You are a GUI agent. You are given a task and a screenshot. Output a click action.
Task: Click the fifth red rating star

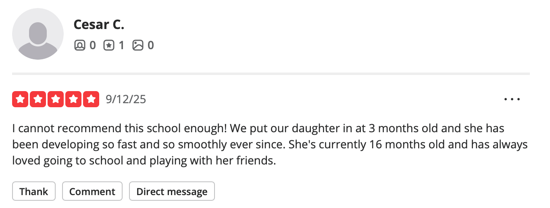click(x=91, y=99)
